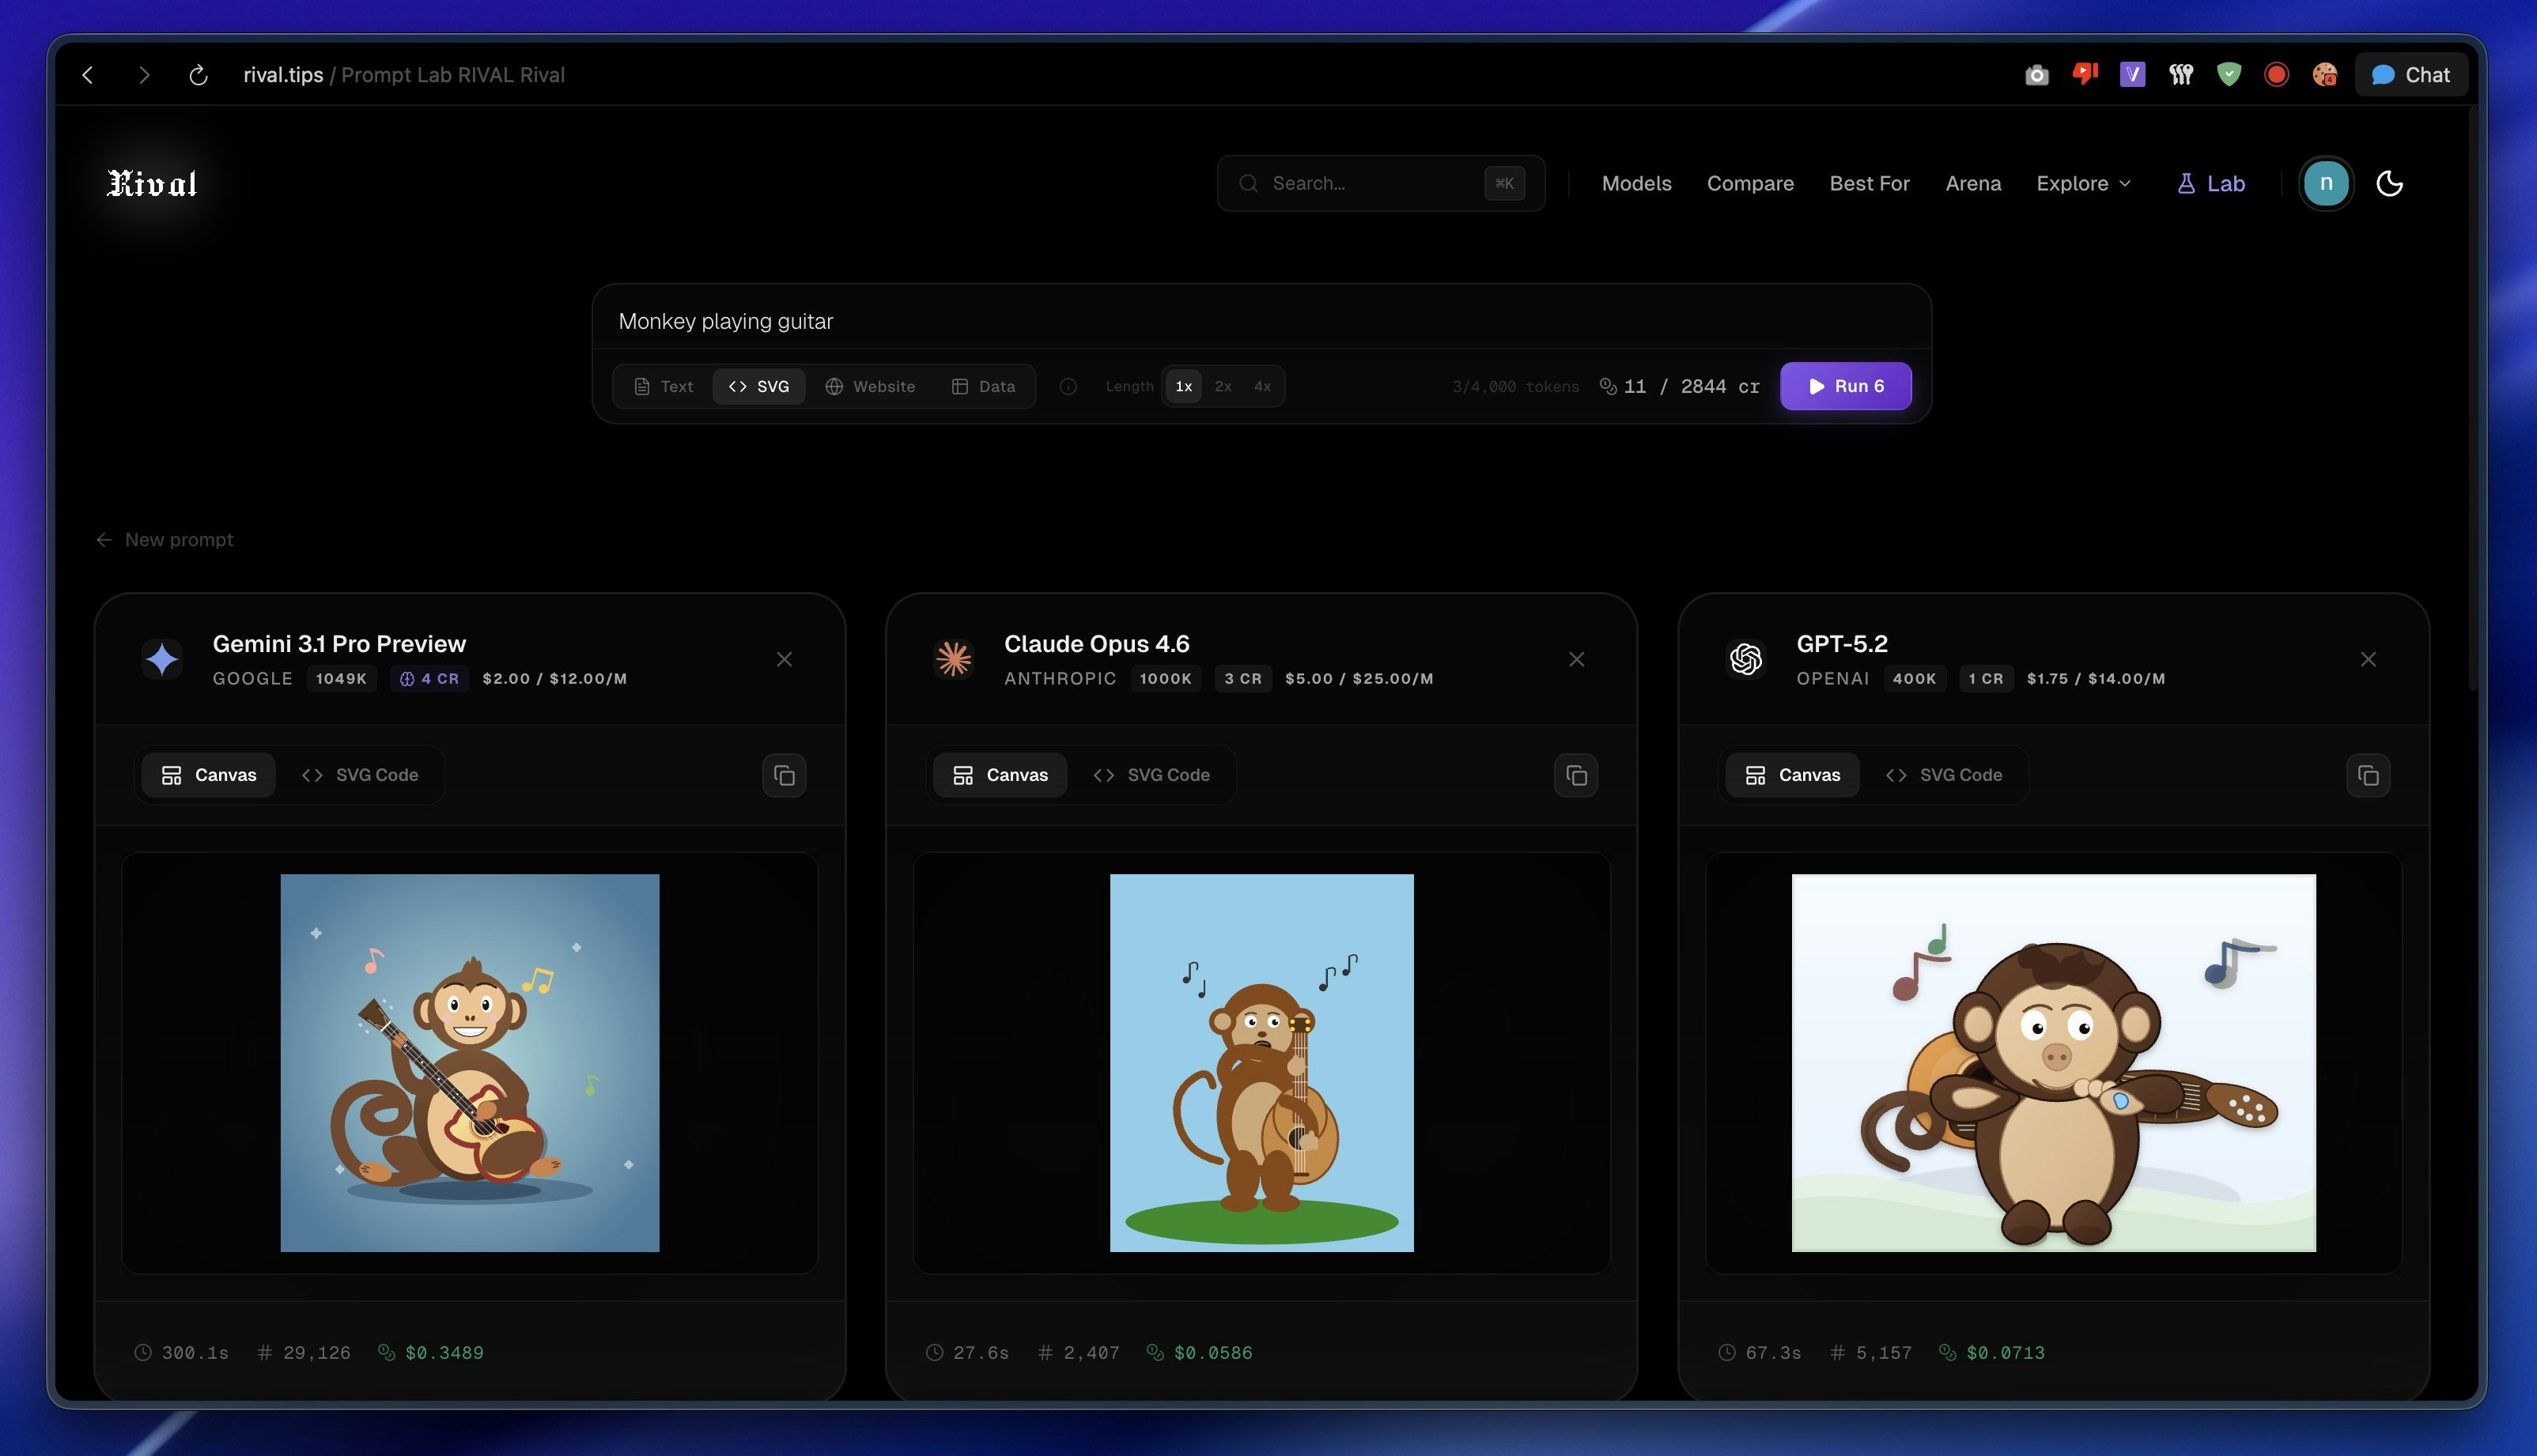Image resolution: width=2537 pixels, height=1456 pixels.
Task: Focus the Search input field
Action: tap(1371, 184)
